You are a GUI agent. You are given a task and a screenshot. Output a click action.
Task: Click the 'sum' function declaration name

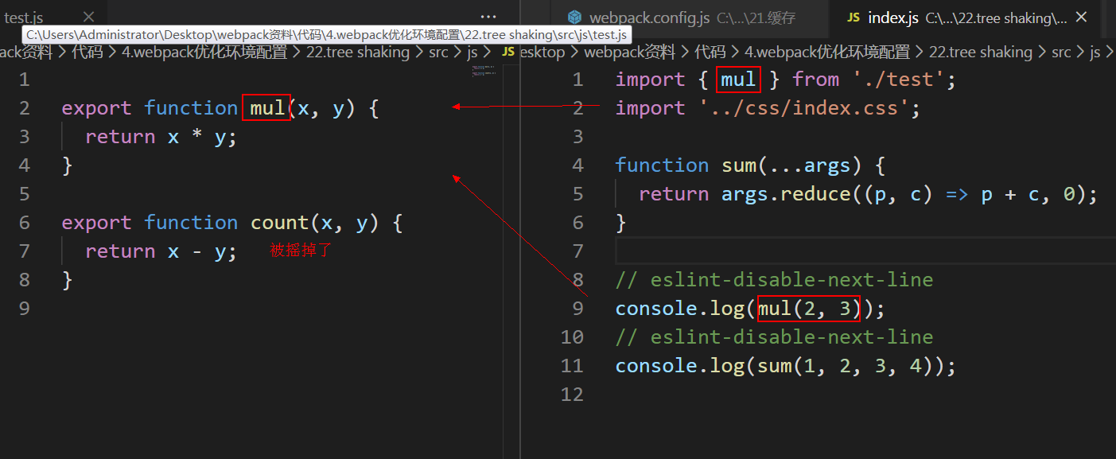coord(738,165)
